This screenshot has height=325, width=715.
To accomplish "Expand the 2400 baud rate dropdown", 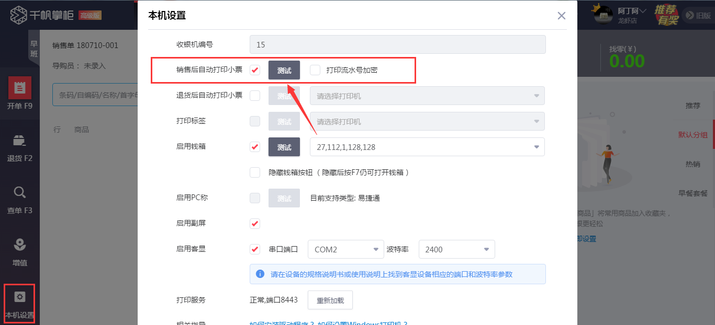I will (x=456, y=249).
